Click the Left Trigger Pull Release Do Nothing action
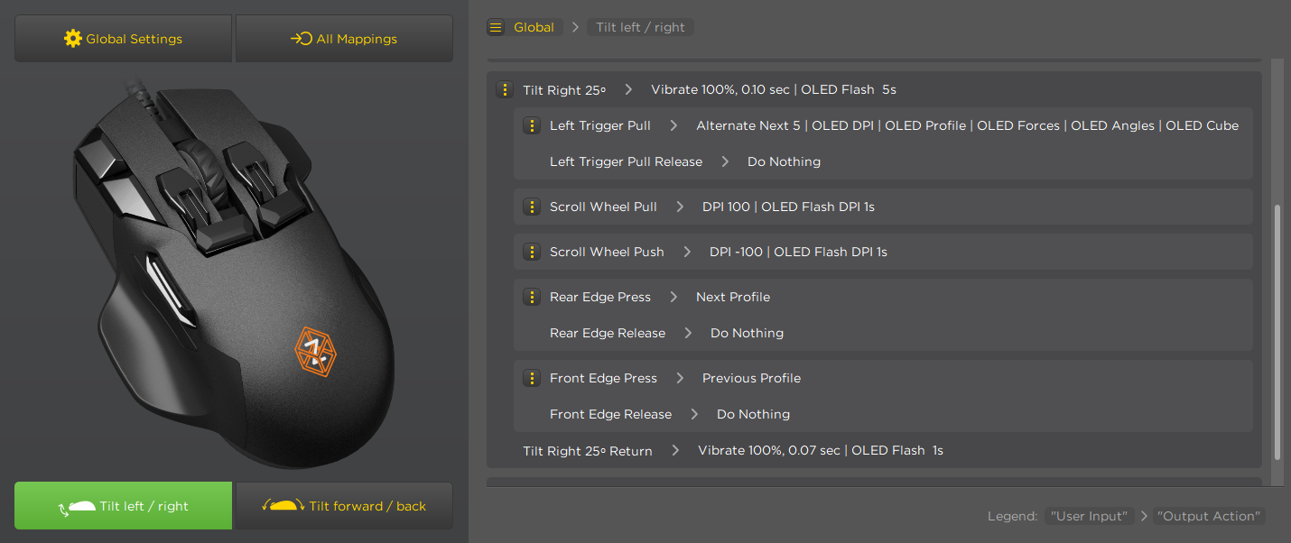Image resolution: width=1291 pixels, height=543 pixels. point(784,162)
